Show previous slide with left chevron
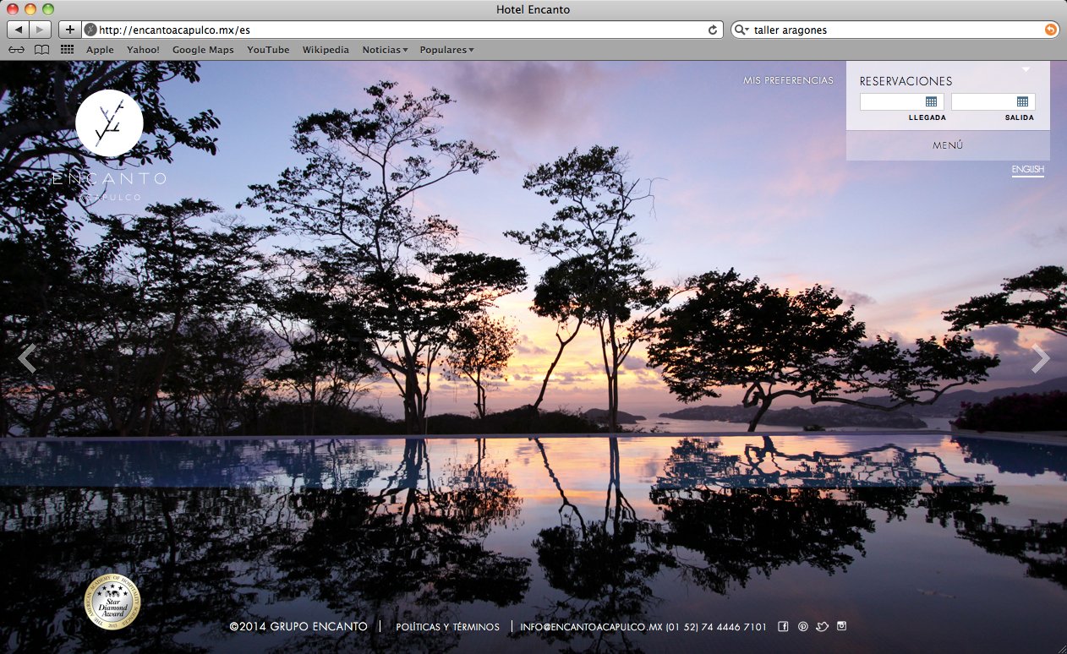The width and height of the screenshot is (1067, 654). [x=27, y=358]
